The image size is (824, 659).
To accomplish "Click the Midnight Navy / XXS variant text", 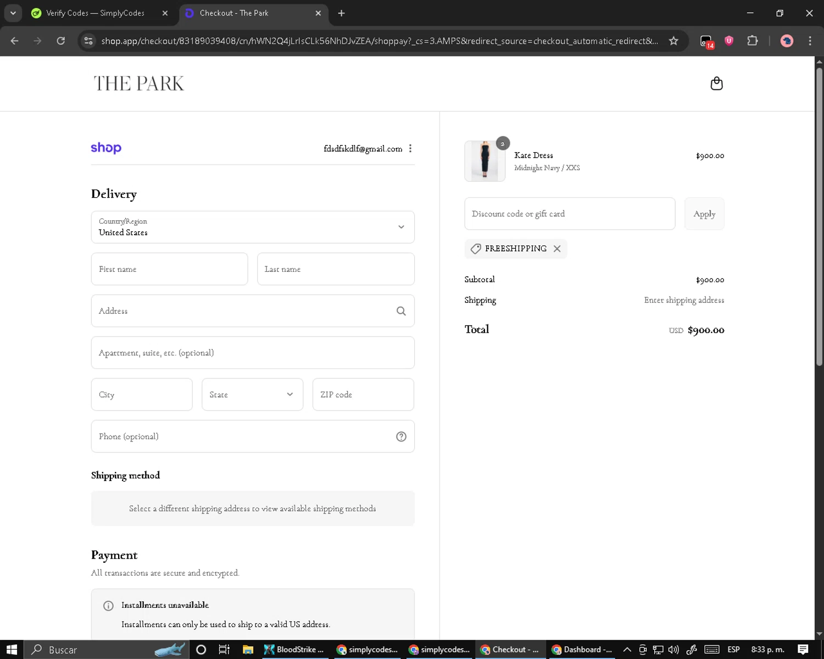I will [x=547, y=168].
